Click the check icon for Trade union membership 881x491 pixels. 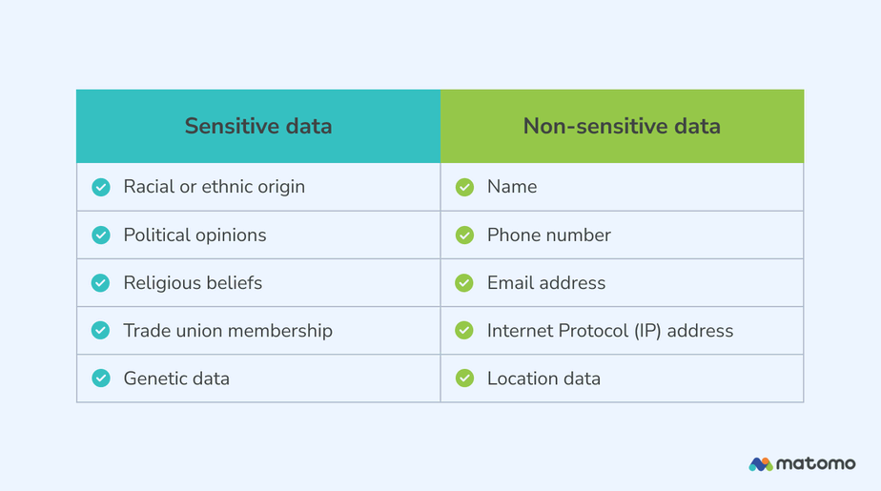(101, 331)
